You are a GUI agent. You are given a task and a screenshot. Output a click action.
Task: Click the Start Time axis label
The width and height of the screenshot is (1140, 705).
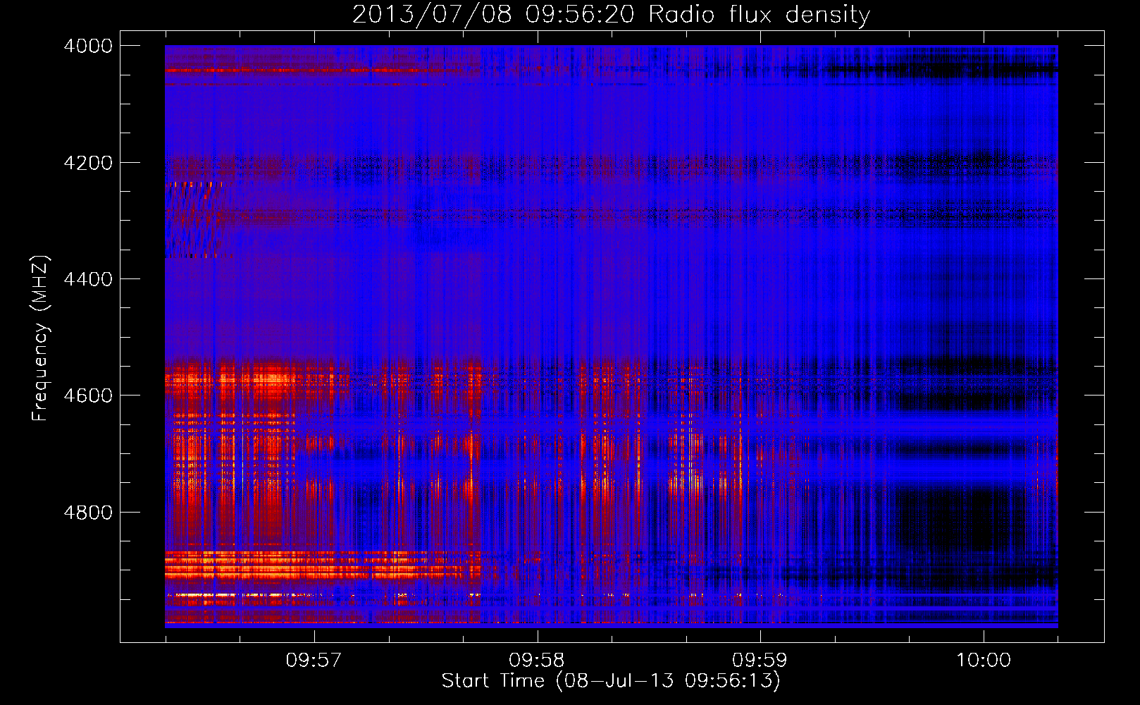tap(611, 681)
